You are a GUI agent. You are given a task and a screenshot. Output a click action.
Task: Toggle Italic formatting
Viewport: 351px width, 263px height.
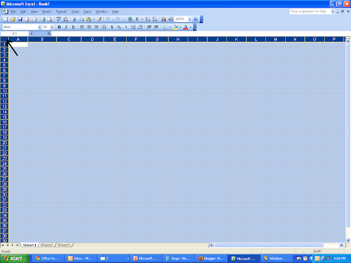tap(66, 27)
